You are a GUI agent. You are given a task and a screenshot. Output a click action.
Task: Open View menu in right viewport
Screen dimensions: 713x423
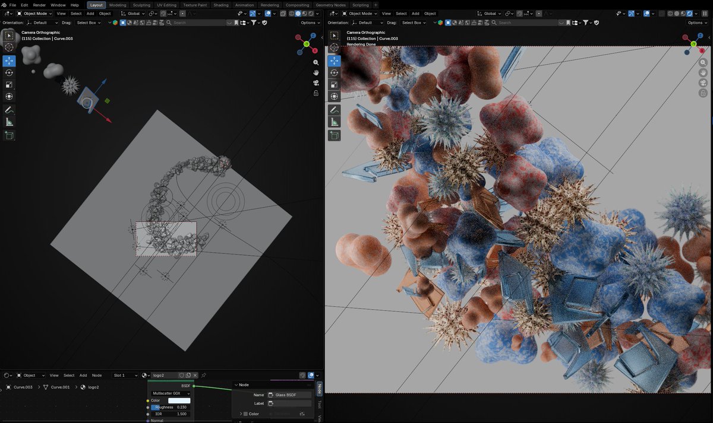[x=386, y=13]
